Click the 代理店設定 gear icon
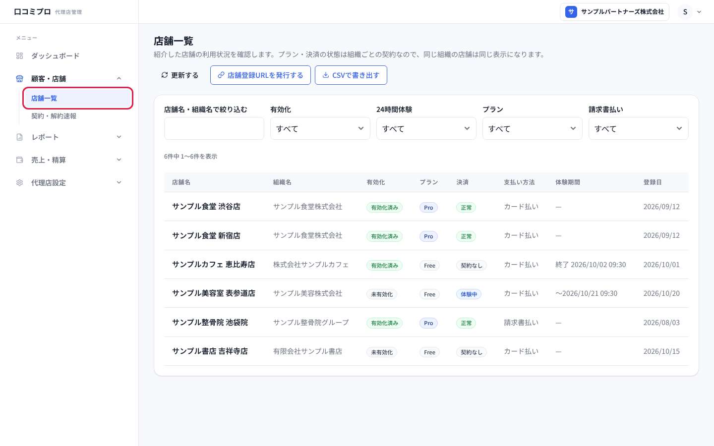The image size is (714, 446). (20, 183)
